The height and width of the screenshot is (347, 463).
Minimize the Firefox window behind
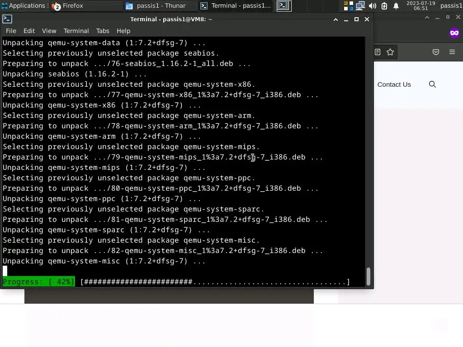click(x=437, y=18)
